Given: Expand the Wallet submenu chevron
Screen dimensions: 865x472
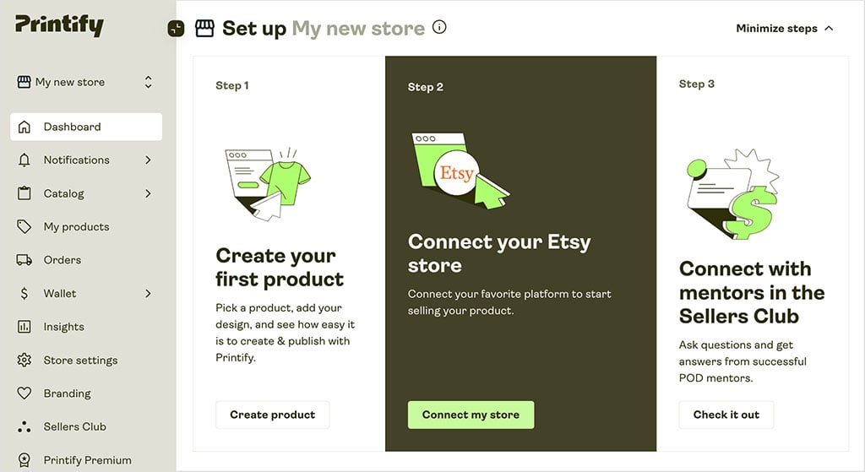Looking at the screenshot, I should [x=149, y=294].
